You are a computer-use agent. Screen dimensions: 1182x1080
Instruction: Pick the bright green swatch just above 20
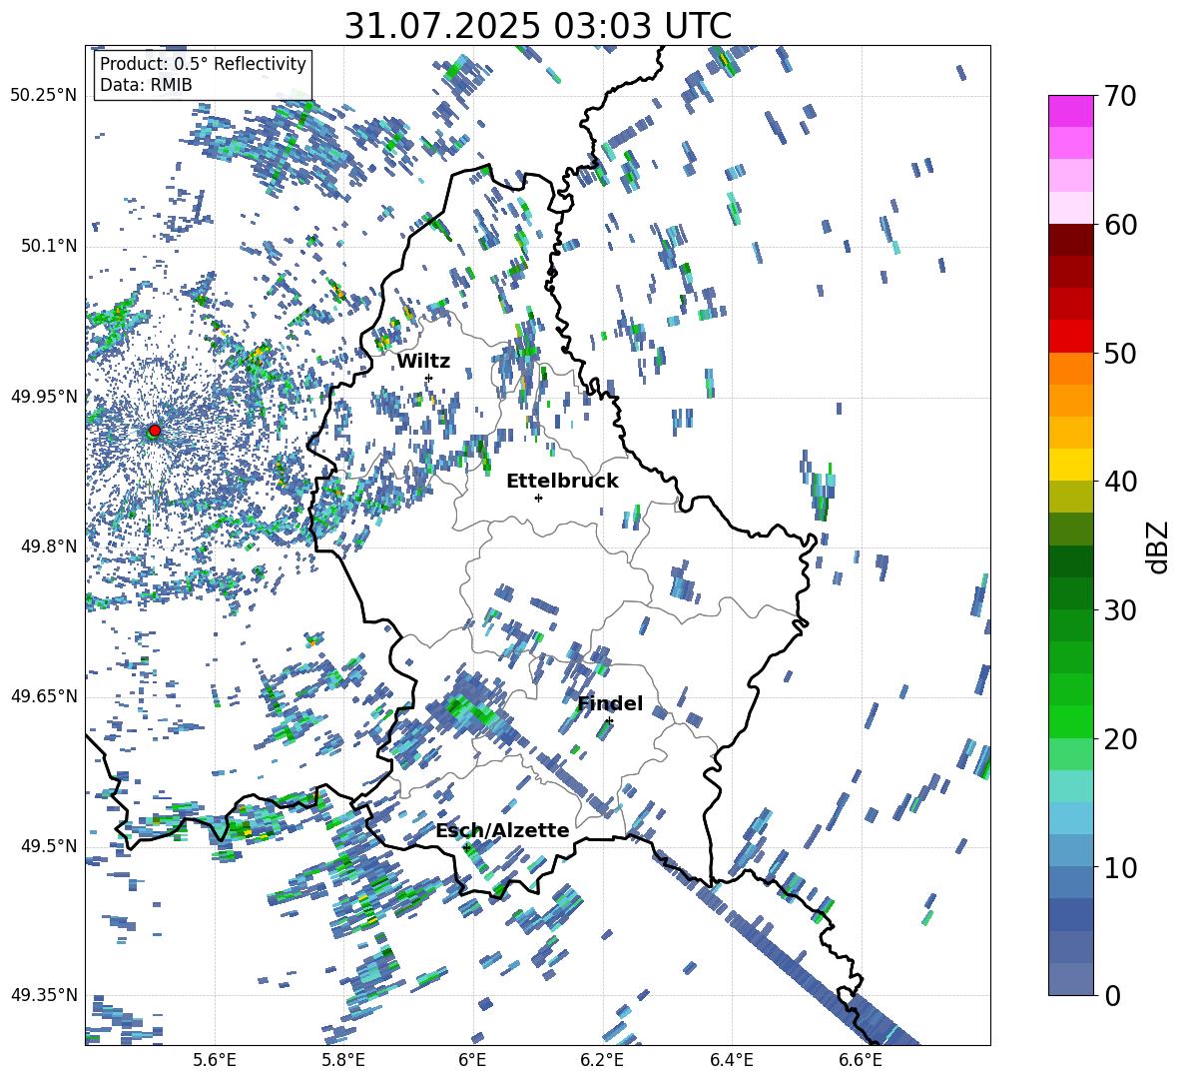[1070, 721]
